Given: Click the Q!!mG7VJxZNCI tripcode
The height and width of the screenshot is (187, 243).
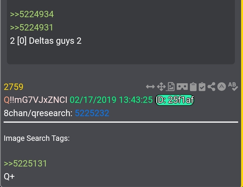Looking at the screenshot, I should pyautogui.click(x=36, y=100).
